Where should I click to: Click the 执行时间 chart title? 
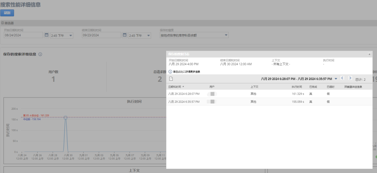134,102
